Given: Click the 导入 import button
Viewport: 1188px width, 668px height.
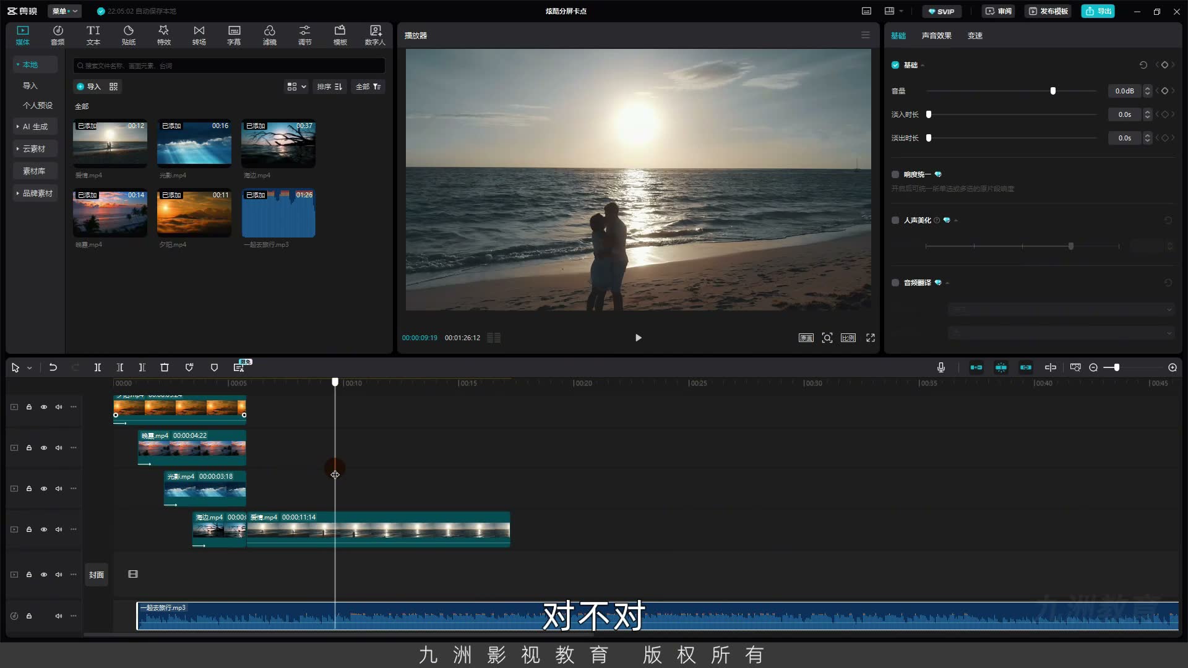Looking at the screenshot, I should tap(88, 87).
